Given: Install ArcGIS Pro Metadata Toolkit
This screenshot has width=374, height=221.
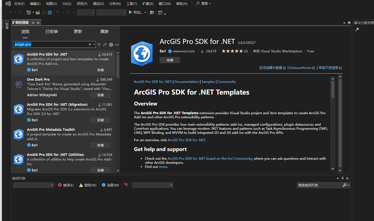Looking at the screenshot, I should pos(101,145).
